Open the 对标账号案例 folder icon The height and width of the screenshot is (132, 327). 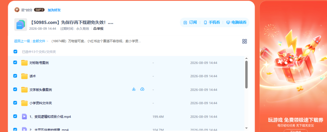click(x=24, y=63)
